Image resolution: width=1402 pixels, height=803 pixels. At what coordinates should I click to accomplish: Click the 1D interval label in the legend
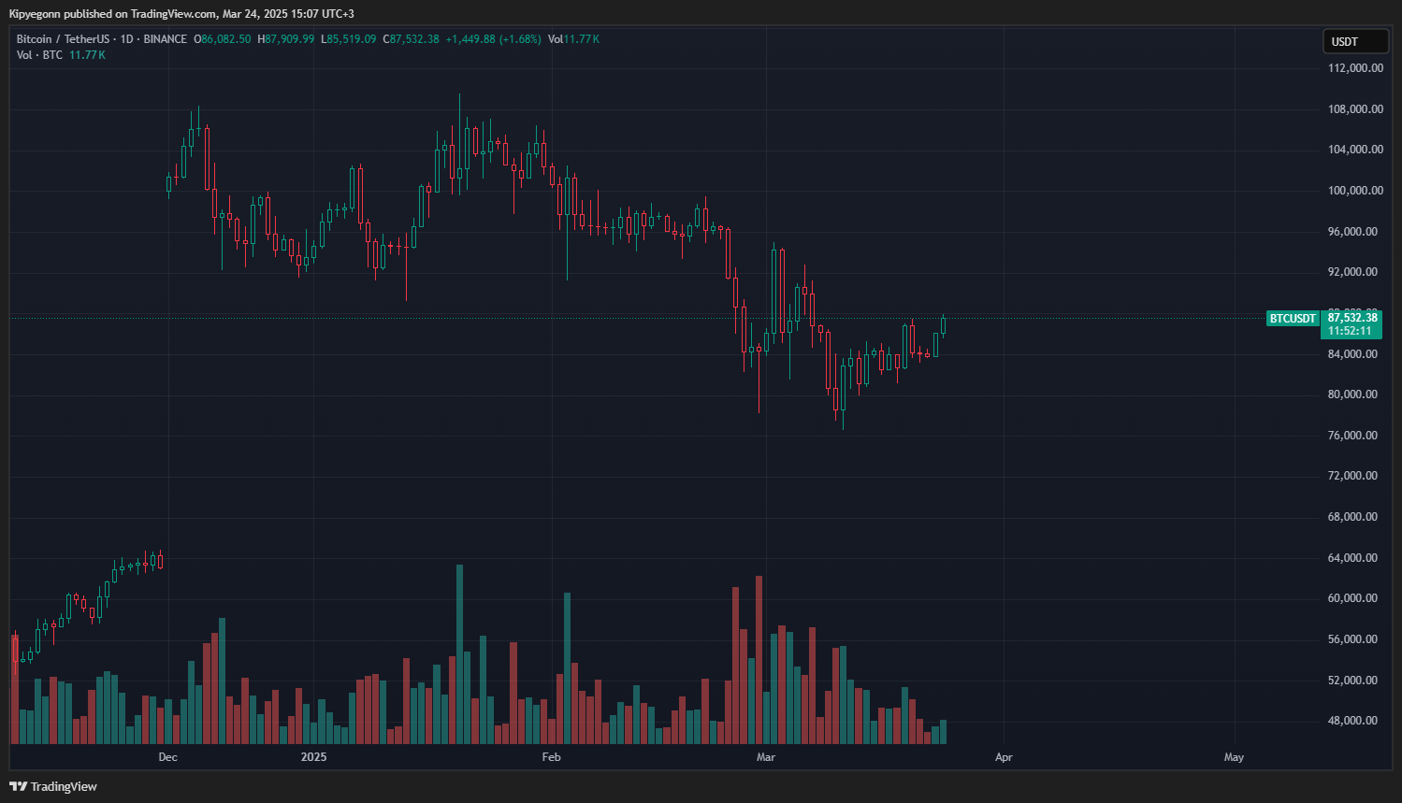click(127, 39)
